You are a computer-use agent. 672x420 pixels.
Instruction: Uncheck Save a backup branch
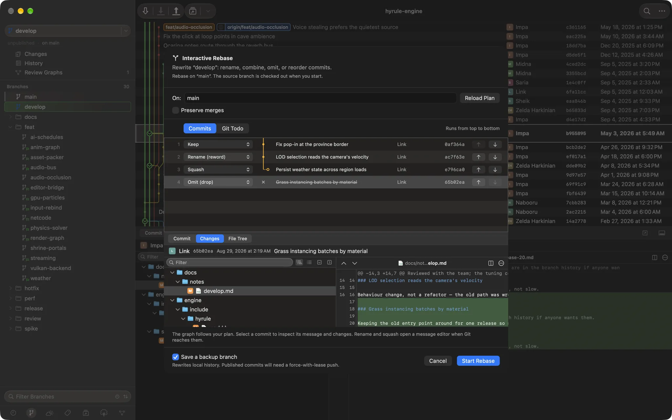pos(176,357)
